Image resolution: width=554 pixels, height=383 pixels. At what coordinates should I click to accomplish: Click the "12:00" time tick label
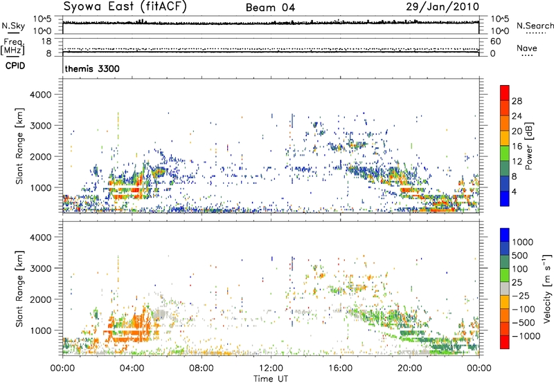point(271,368)
